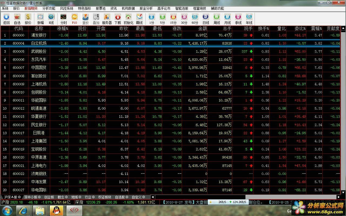Click the 初始化 initialize icon

128,19
